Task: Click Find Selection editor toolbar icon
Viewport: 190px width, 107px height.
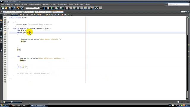Action: tap(32, 15)
